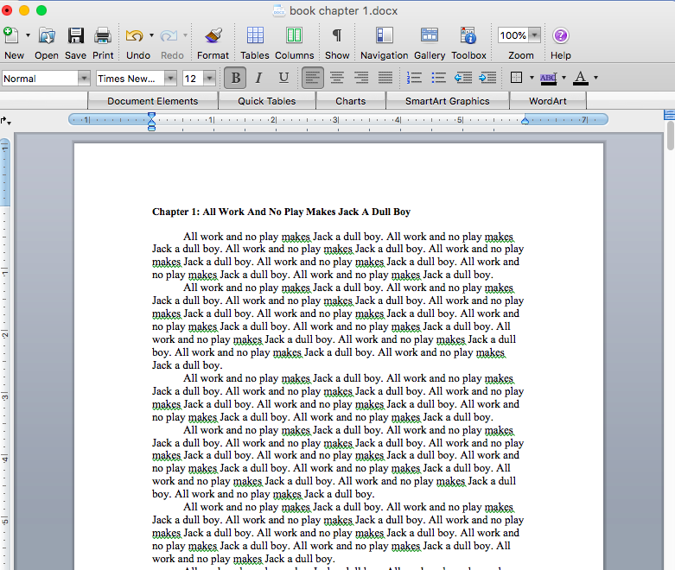Toggle Bold formatting
Image resolution: width=675 pixels, height=570 pixels.
235,78
